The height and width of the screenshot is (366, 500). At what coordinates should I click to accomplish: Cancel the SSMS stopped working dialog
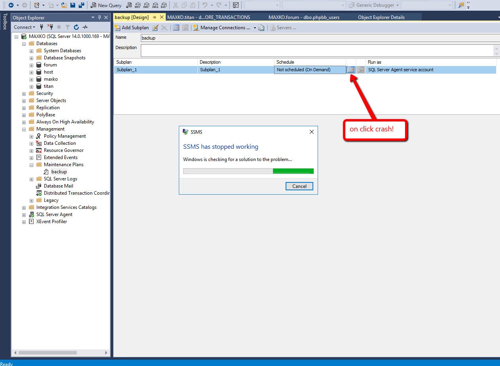pyautogui.click(x=299, y=186)
